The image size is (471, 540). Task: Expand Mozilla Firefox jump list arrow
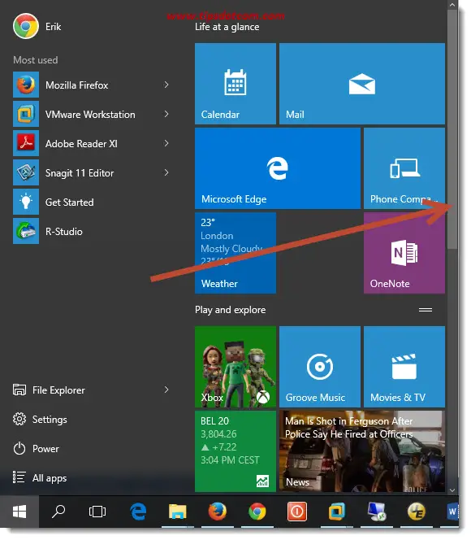(x=166, y=85)
